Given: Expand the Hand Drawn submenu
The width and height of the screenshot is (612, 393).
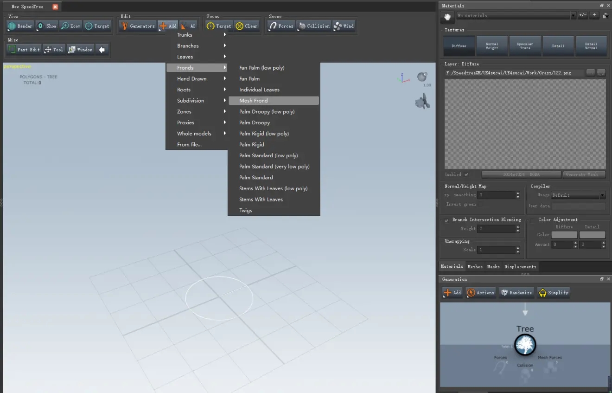Looking at the screenshot, I should tap(197, 79).
